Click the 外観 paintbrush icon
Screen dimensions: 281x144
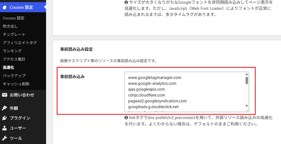pyautogui.click(x=5, y=108)
